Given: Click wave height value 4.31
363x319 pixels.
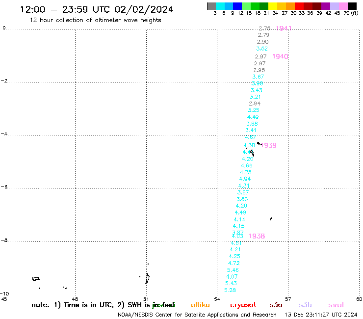Looking at the screenshot, I should tap(244, 186).
